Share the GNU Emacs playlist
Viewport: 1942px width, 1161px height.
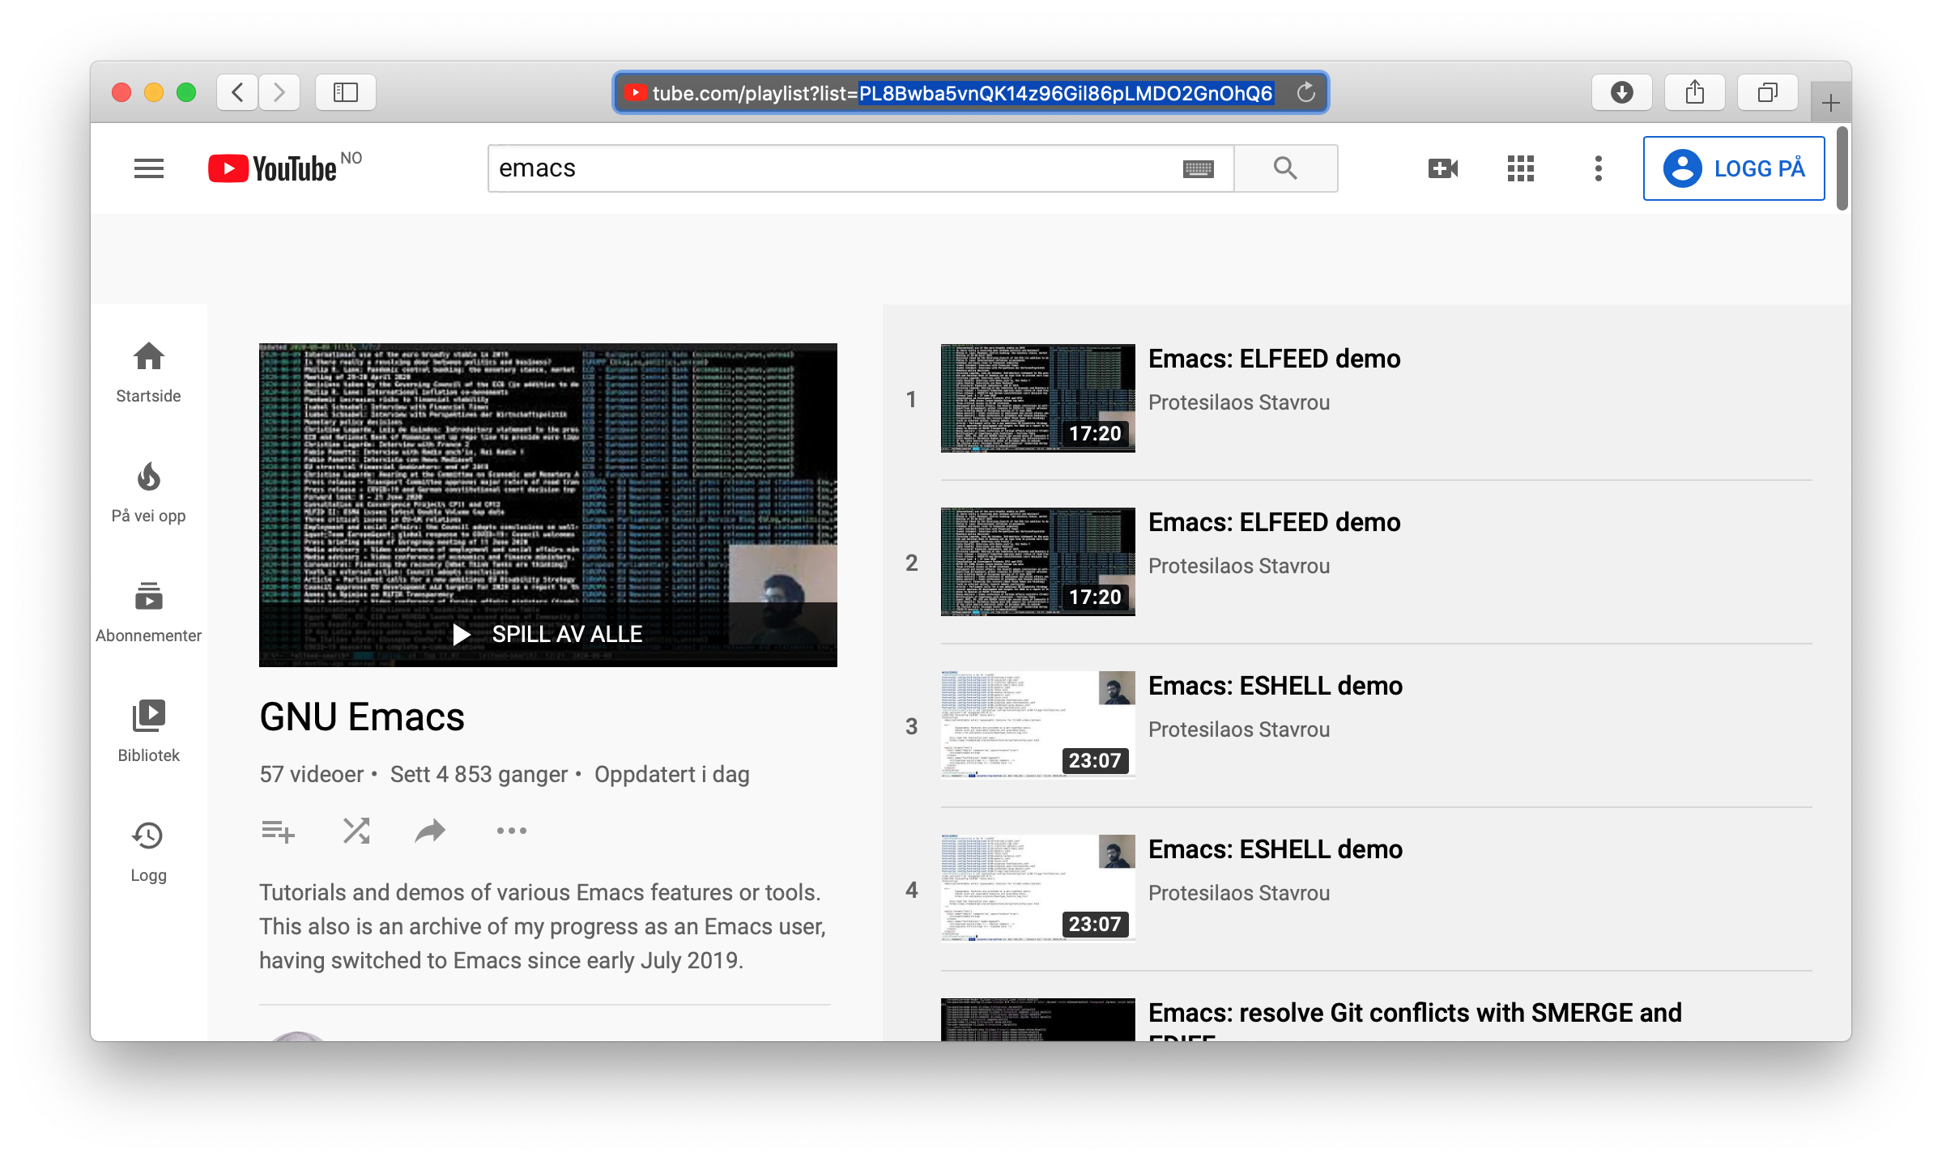point(430,831)
